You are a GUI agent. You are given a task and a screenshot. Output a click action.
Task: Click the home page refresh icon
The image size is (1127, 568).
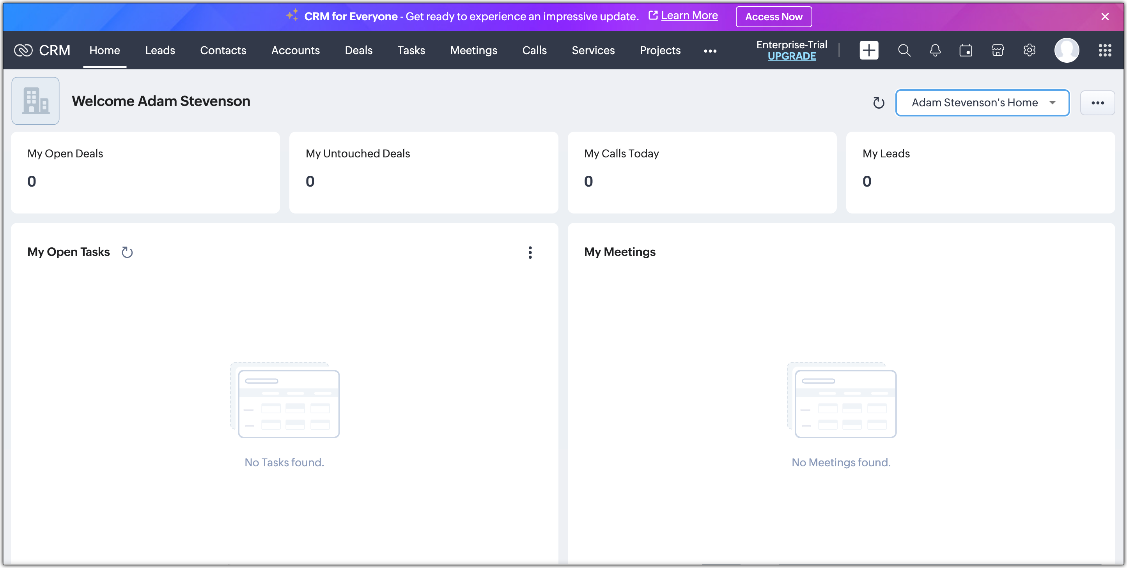879,103
